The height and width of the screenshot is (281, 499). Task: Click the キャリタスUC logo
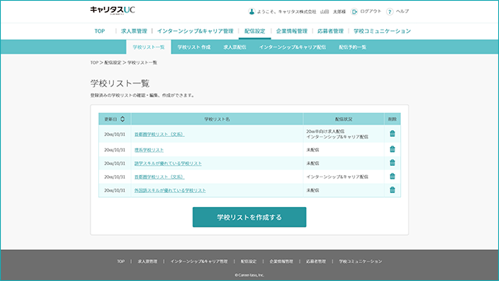(112, 10)
